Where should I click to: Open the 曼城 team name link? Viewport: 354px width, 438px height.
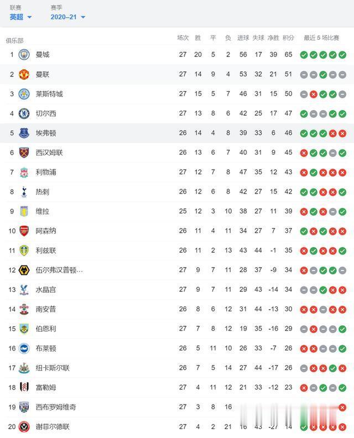(43, 55)
